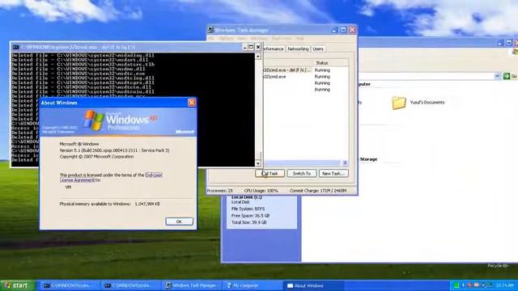Click the task list horizontal scroll right arrow
Image resolution: width=518 pixels, height=291 pixels.
[345, 163]
